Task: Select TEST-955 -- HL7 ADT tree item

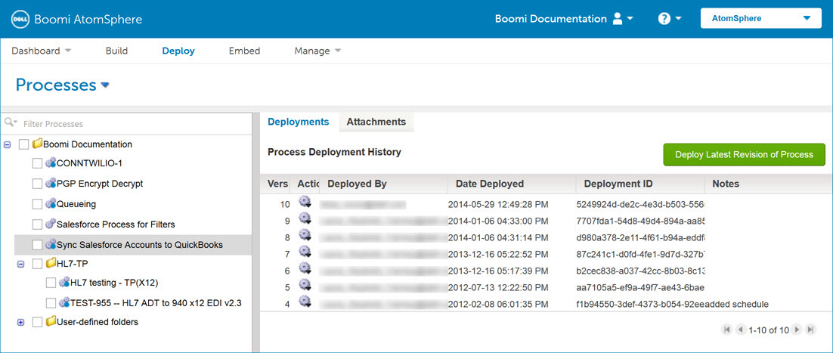Action: coord(156,303)
